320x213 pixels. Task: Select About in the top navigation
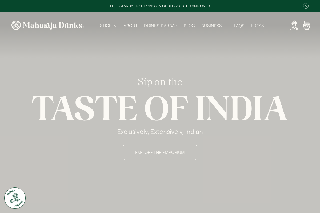[130, 26]
